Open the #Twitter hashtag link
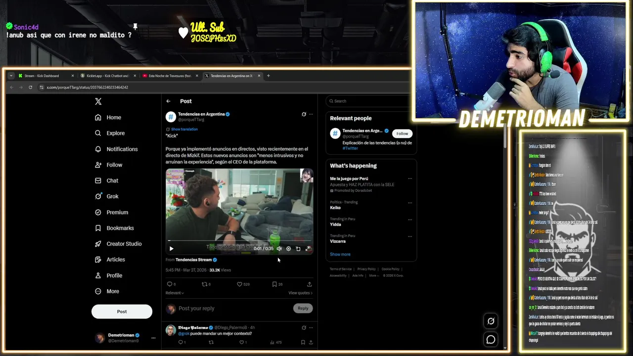This screenshot has height=356, width=633. (x=350, y=148)
